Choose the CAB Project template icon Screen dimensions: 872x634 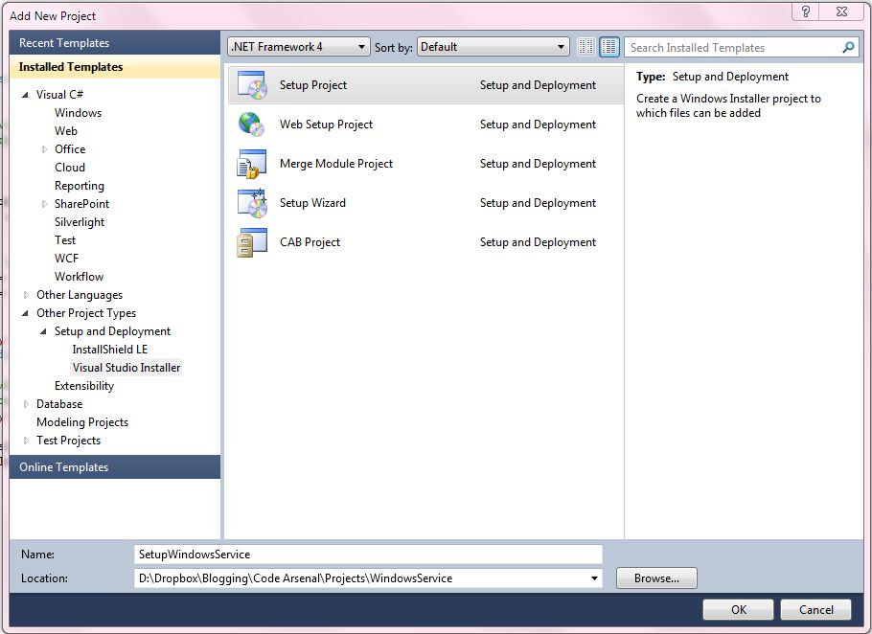coord(252,241)
